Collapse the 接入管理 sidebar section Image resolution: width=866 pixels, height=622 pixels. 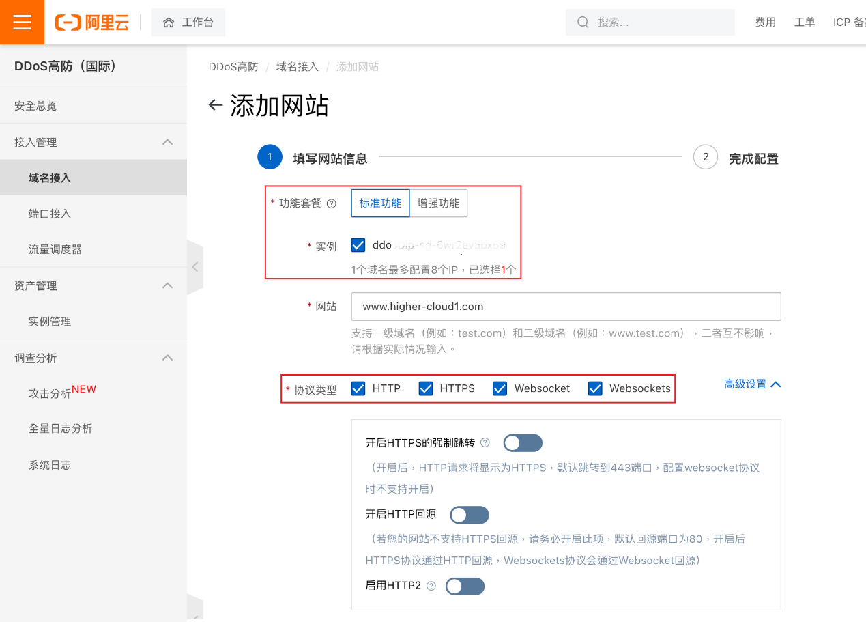pyautogui.click(x=167, y=142)
